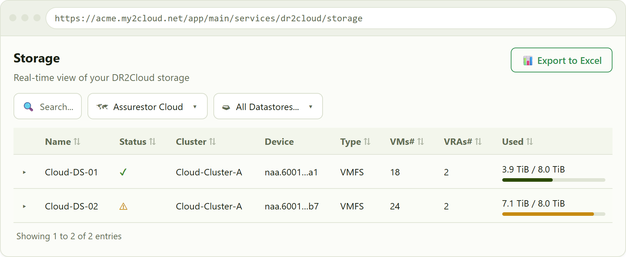Select the Cloud-DS-02 name cell
Image resolution: width=626 pixels, height=257 pixels.
pyautogui.click(x=71, y=206)
